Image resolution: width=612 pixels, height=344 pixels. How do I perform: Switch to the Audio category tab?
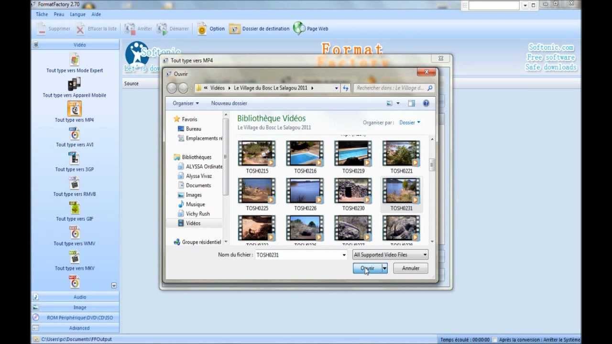pyautogui.click(x=75, y=297)
